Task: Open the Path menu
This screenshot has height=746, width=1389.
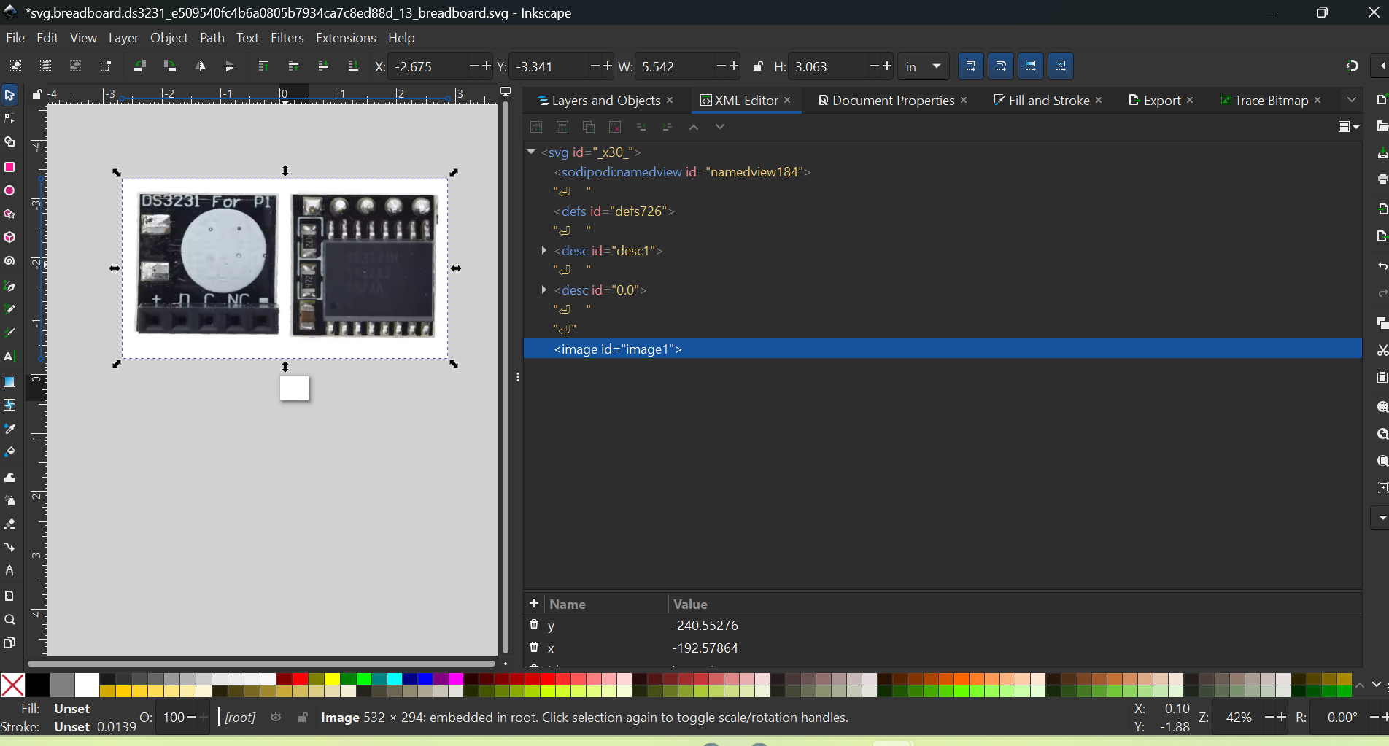Action: click(x=212, y=38)
